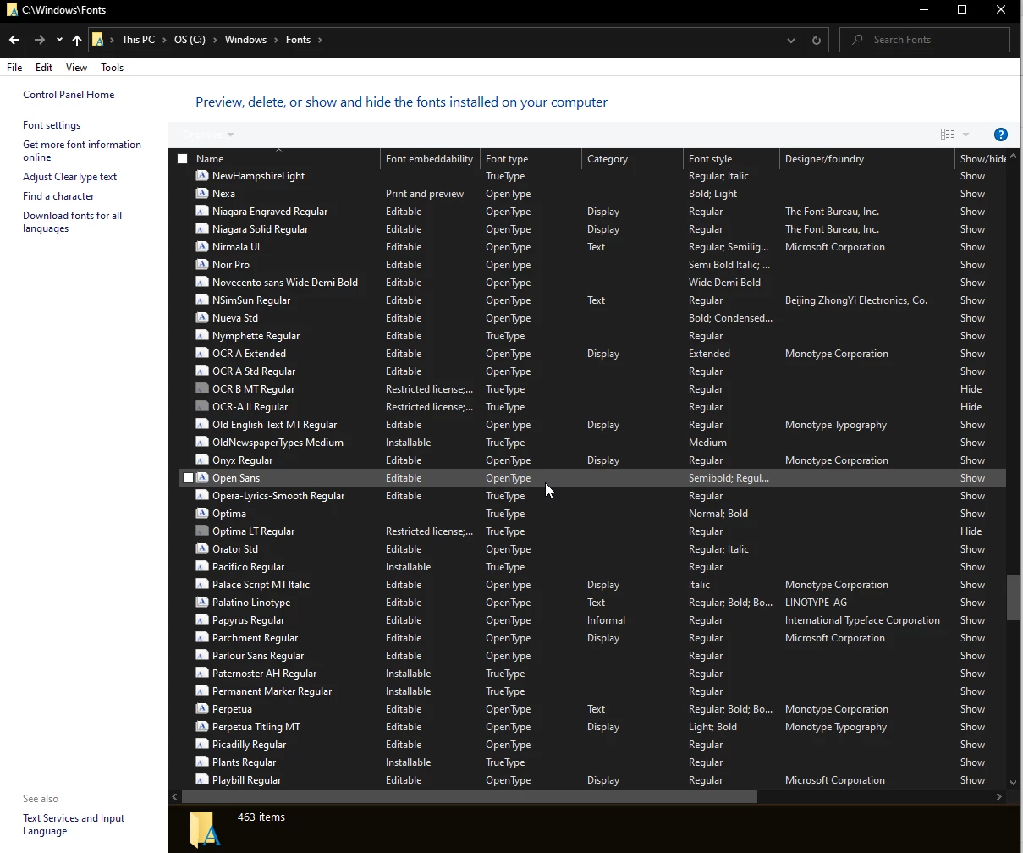
Task: Click the forward navigation arrow
Action: [x=40, y=40]
